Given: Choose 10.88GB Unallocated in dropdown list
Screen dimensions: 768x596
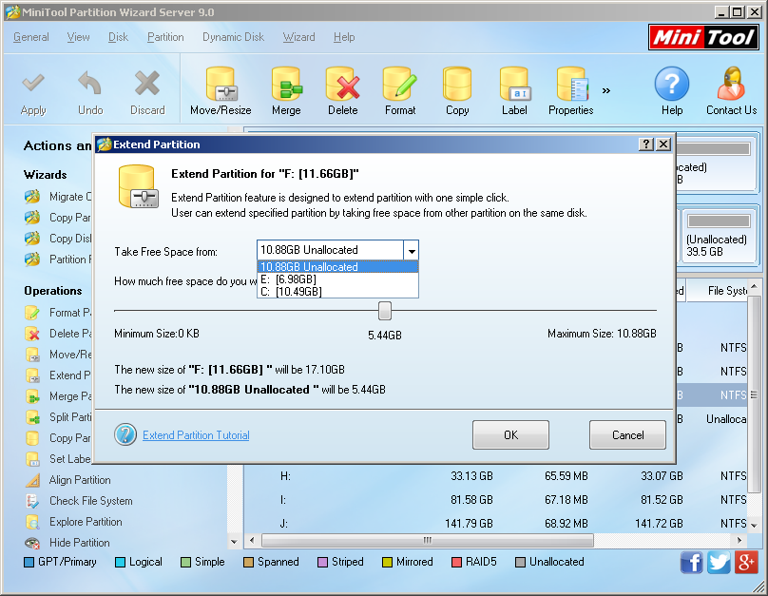Looking at the screenshot, I should coord(337,267).
